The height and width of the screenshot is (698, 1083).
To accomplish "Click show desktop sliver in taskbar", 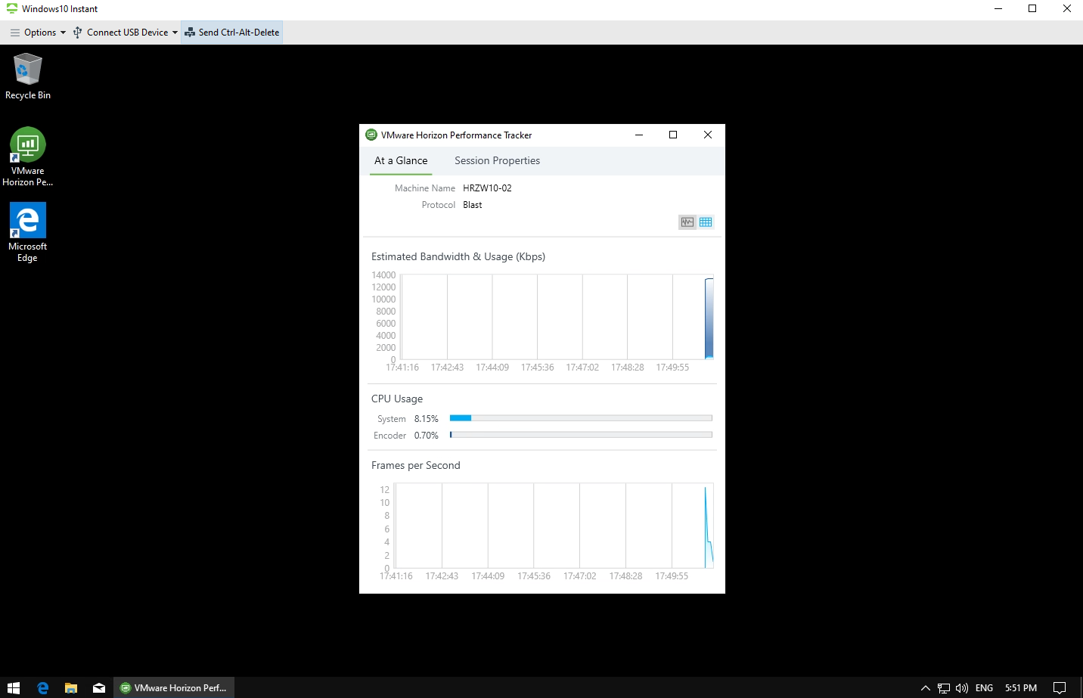I will pyautogui.click(x=1081, y=687).
